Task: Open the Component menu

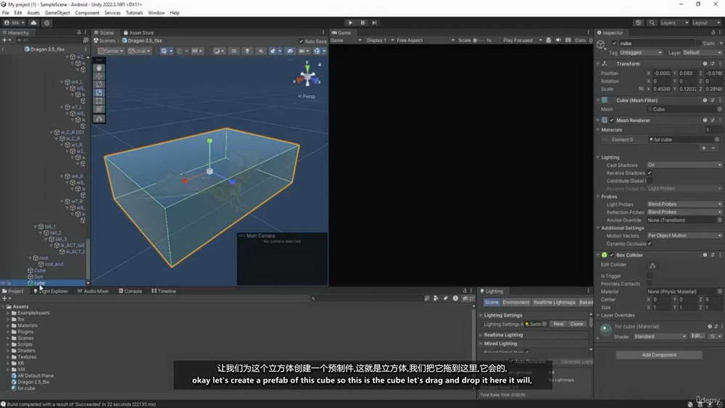Action: 87,13
